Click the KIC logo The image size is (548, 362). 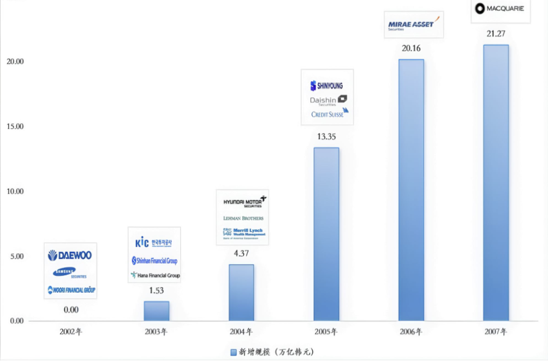(153, 242)
